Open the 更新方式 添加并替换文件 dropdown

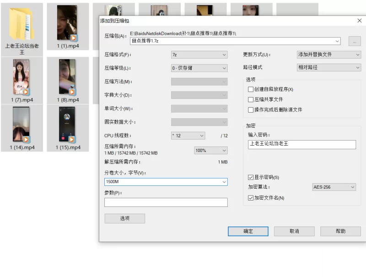329,54
